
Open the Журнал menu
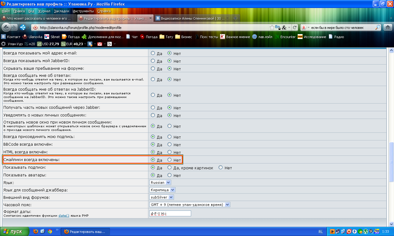pyautogui.click(x=44, y=11)
